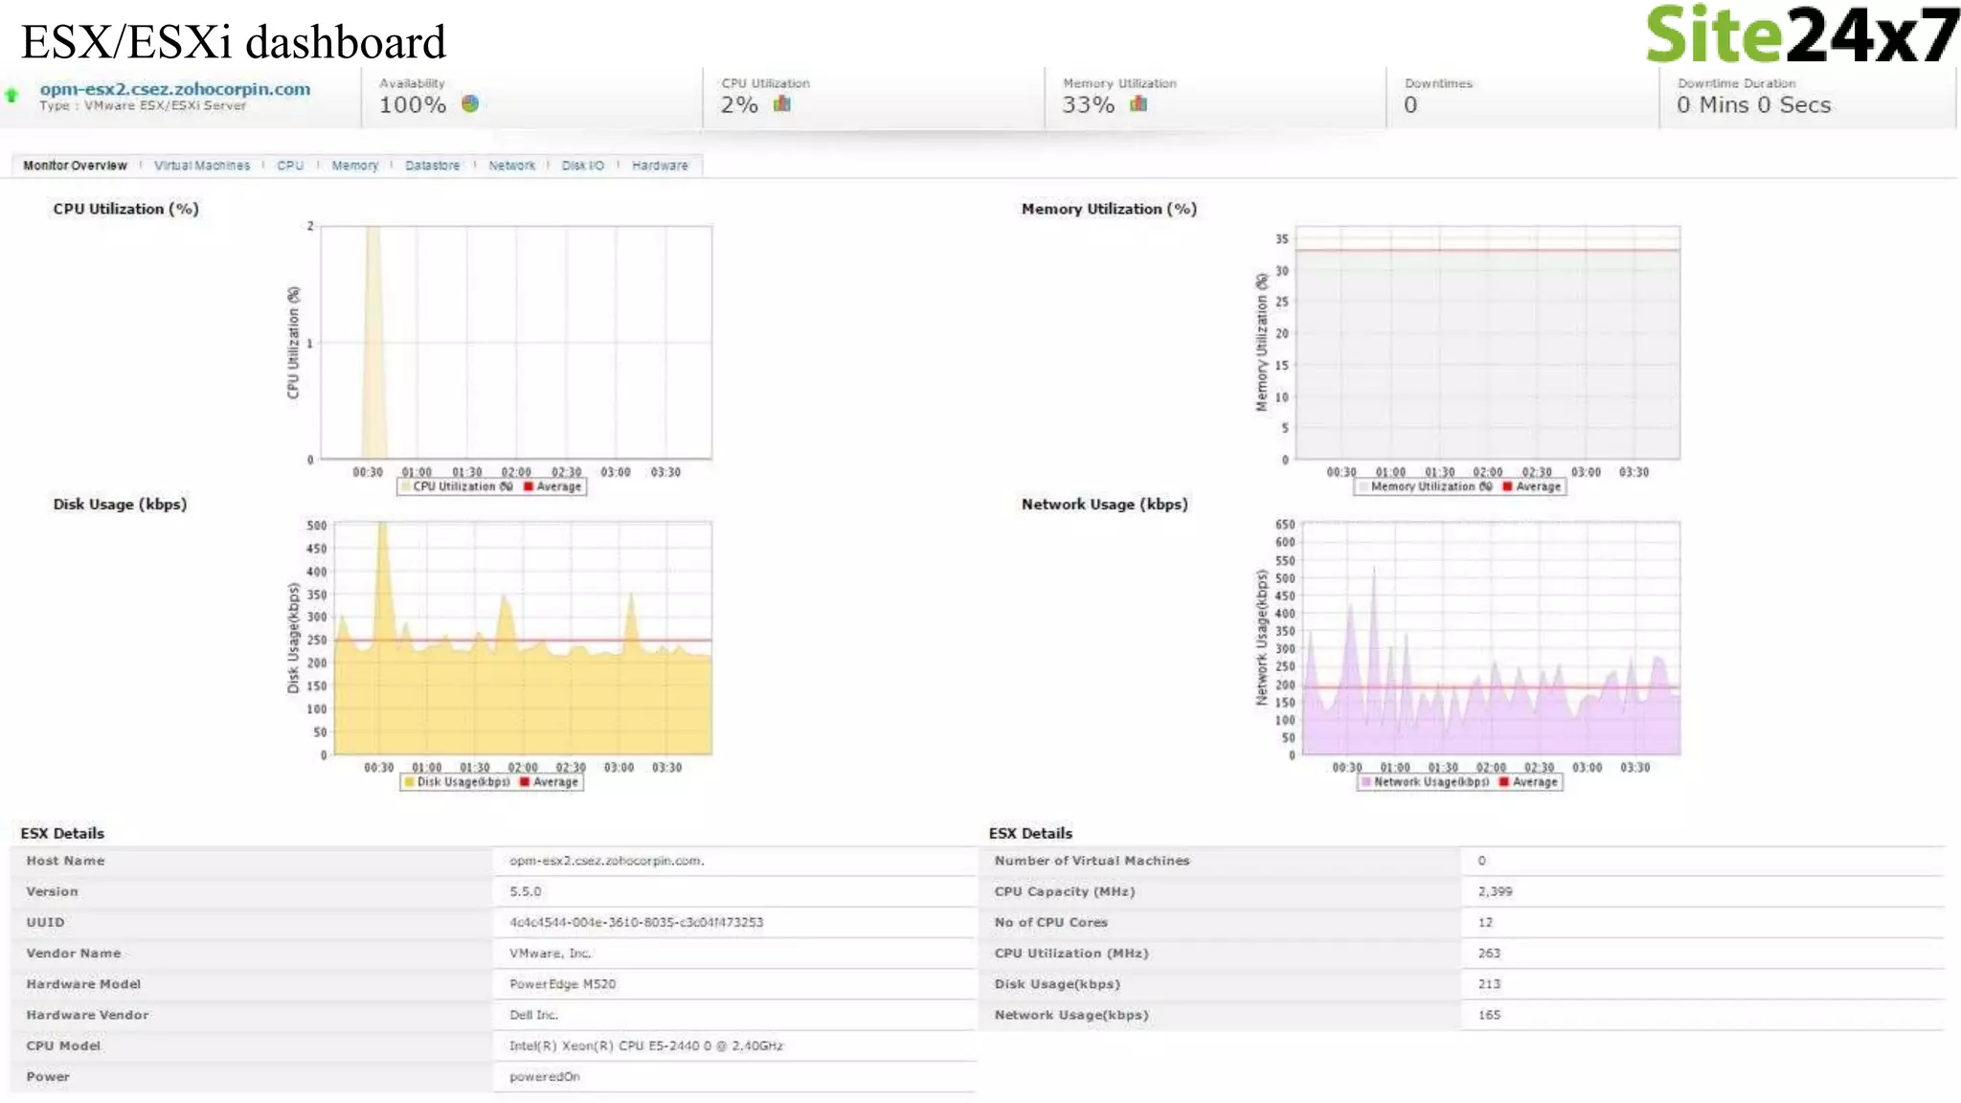1961x1103 pixels.
Task: Select the UUID value
Action: tap(636, 922)
